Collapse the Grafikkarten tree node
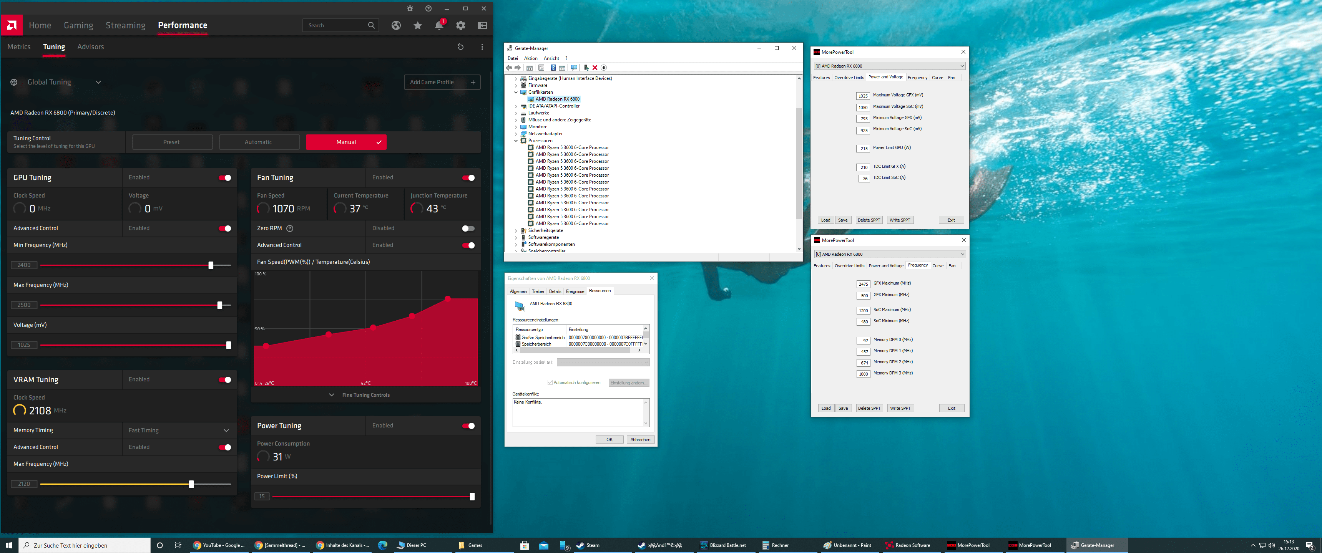The height and width of the screenshot is (553, 1322). [516, 92]
